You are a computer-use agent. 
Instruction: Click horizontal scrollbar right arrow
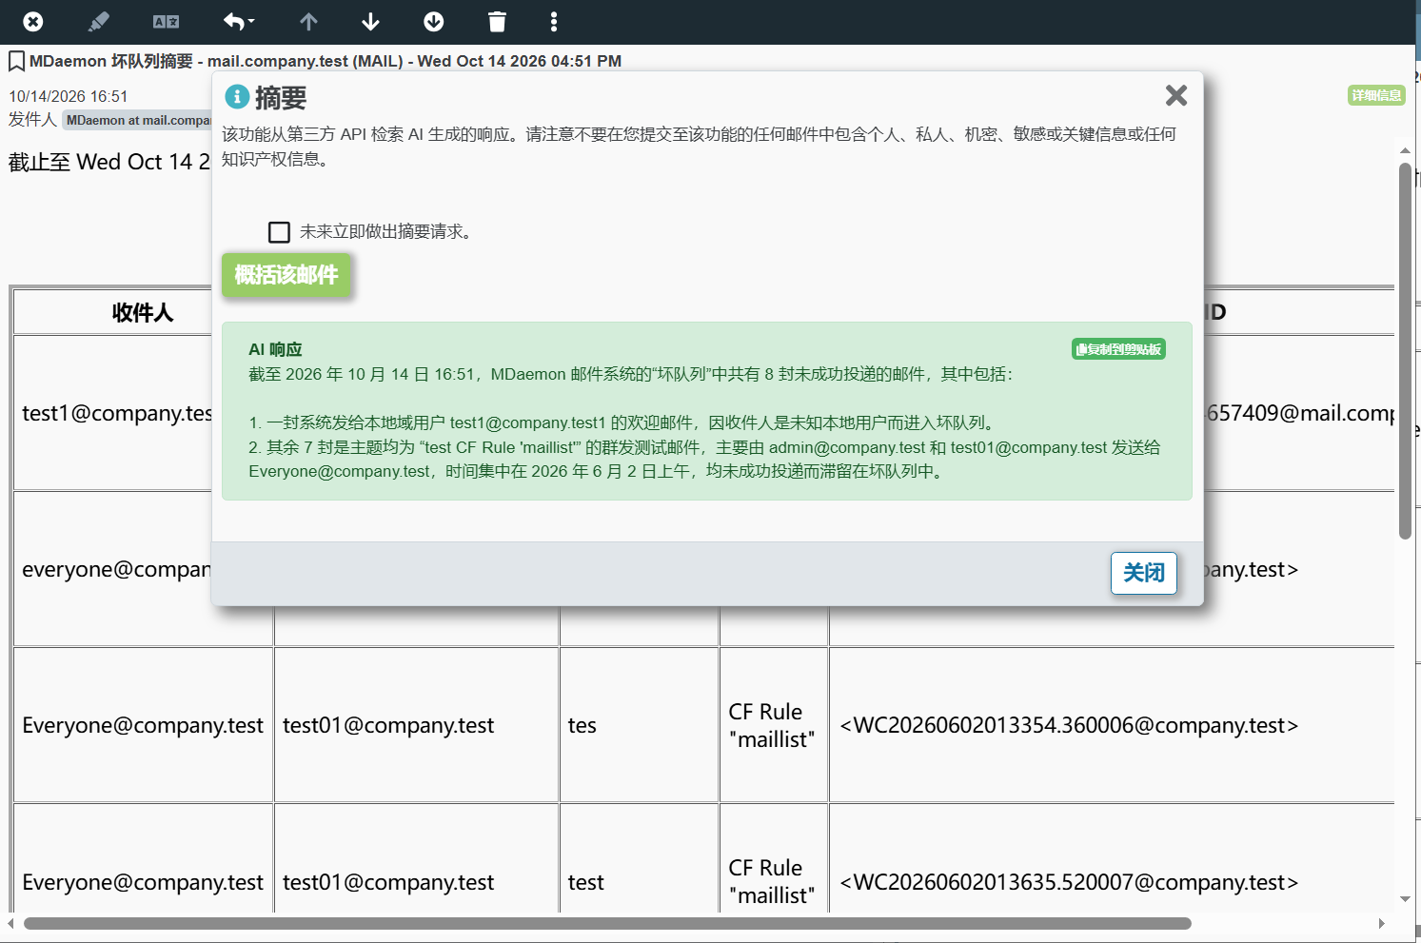pos(1382,923)
